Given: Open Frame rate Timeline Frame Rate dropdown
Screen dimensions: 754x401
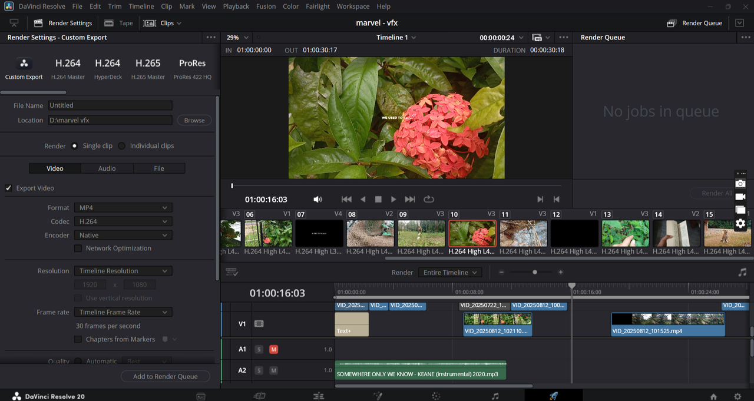Looking at the screenshot, I should [x=123, y=313].
